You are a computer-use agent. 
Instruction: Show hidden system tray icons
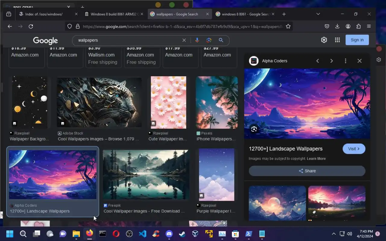coord(334,234)
